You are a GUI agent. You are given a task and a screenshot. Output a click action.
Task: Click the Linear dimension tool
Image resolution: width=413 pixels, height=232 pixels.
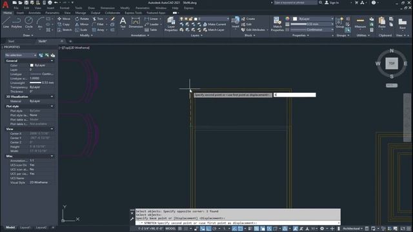point(152,19)
